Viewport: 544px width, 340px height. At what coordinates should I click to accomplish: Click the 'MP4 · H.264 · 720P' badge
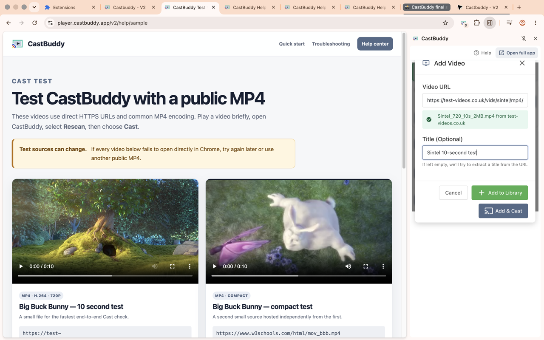pyautogui.click(x=41, y=296)
